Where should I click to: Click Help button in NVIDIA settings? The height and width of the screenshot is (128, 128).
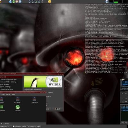click(49, 109)
